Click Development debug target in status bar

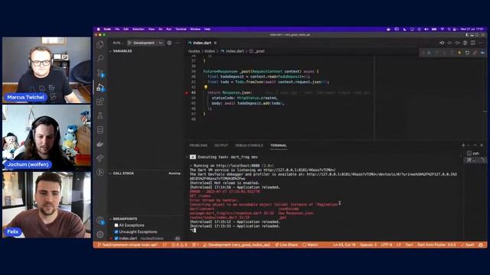click(237, 244)
